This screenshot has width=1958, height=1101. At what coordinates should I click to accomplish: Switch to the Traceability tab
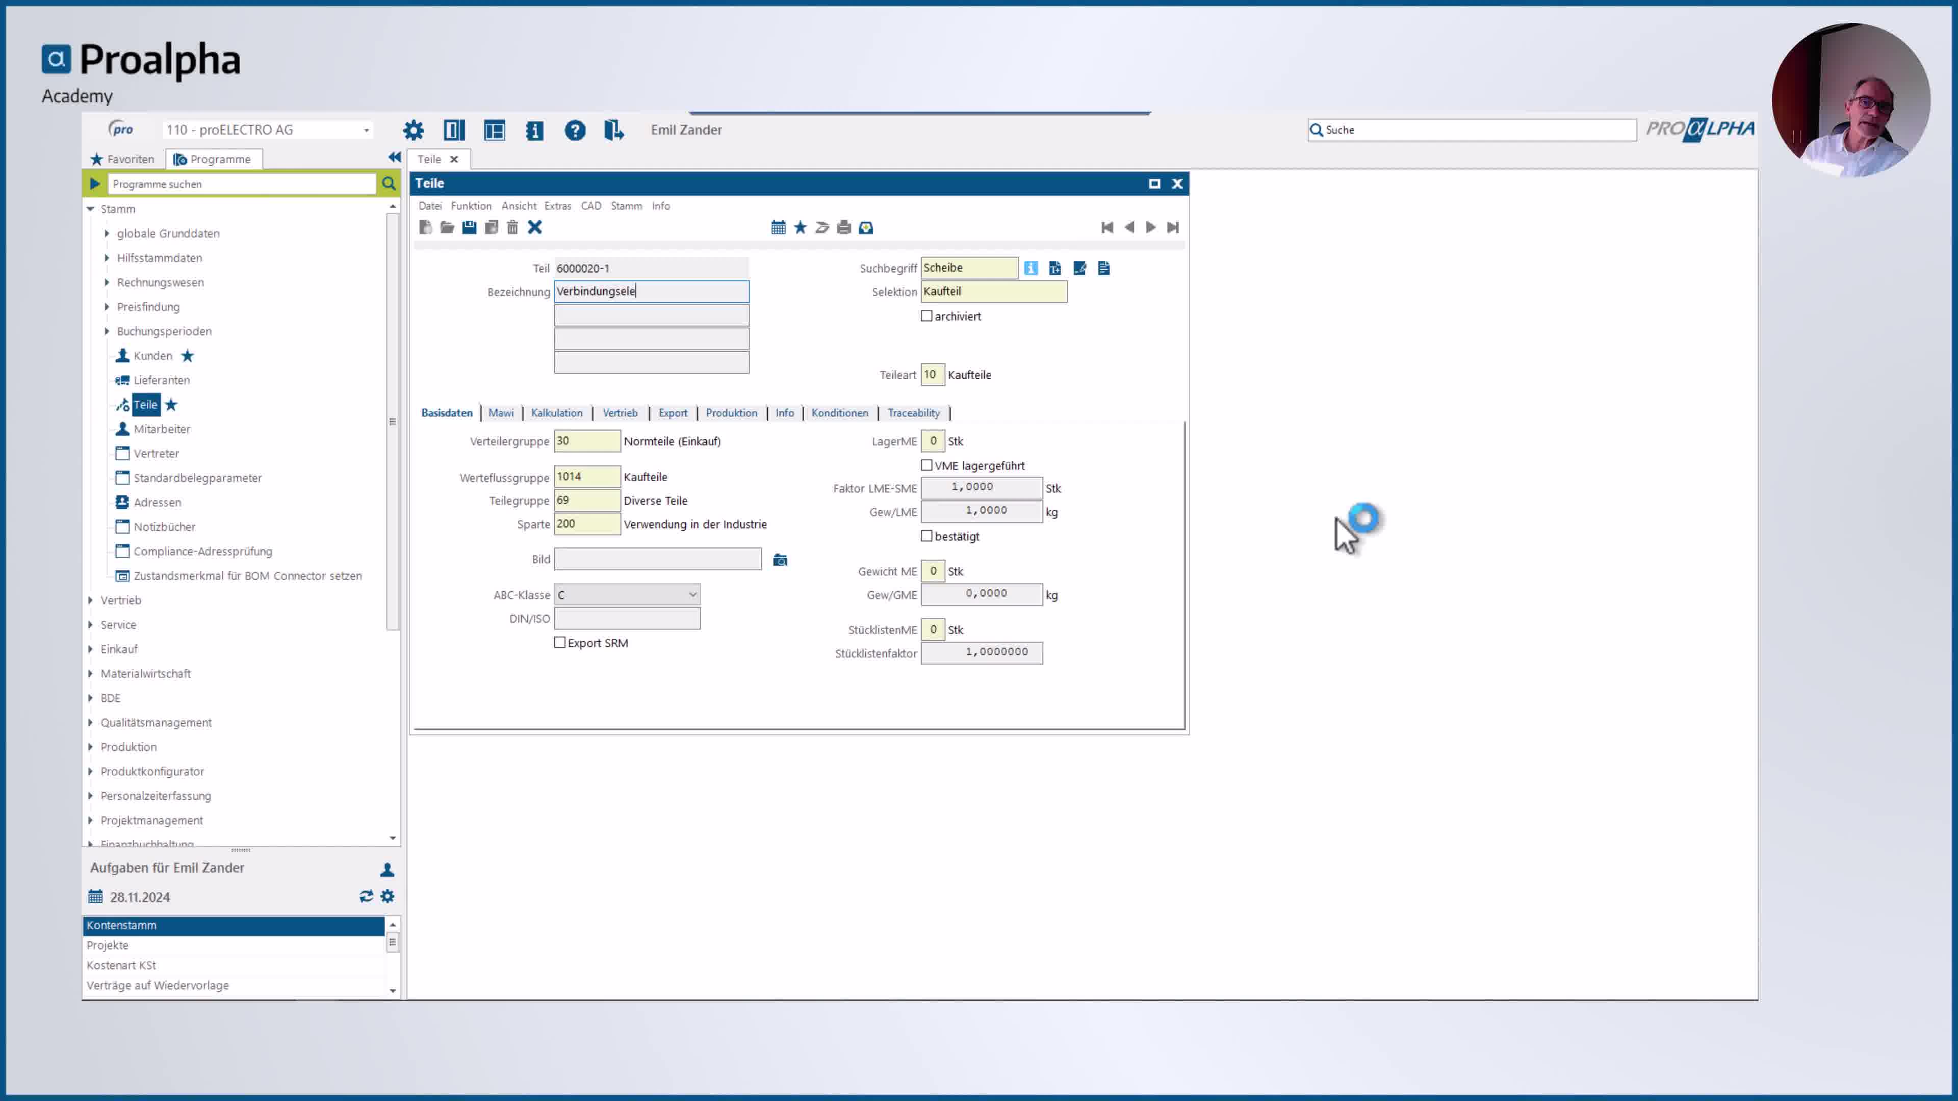(x=914, y=412)
